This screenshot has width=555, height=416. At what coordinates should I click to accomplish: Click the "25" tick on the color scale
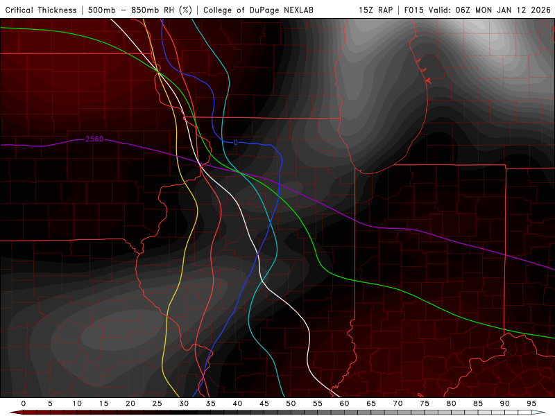157,404
